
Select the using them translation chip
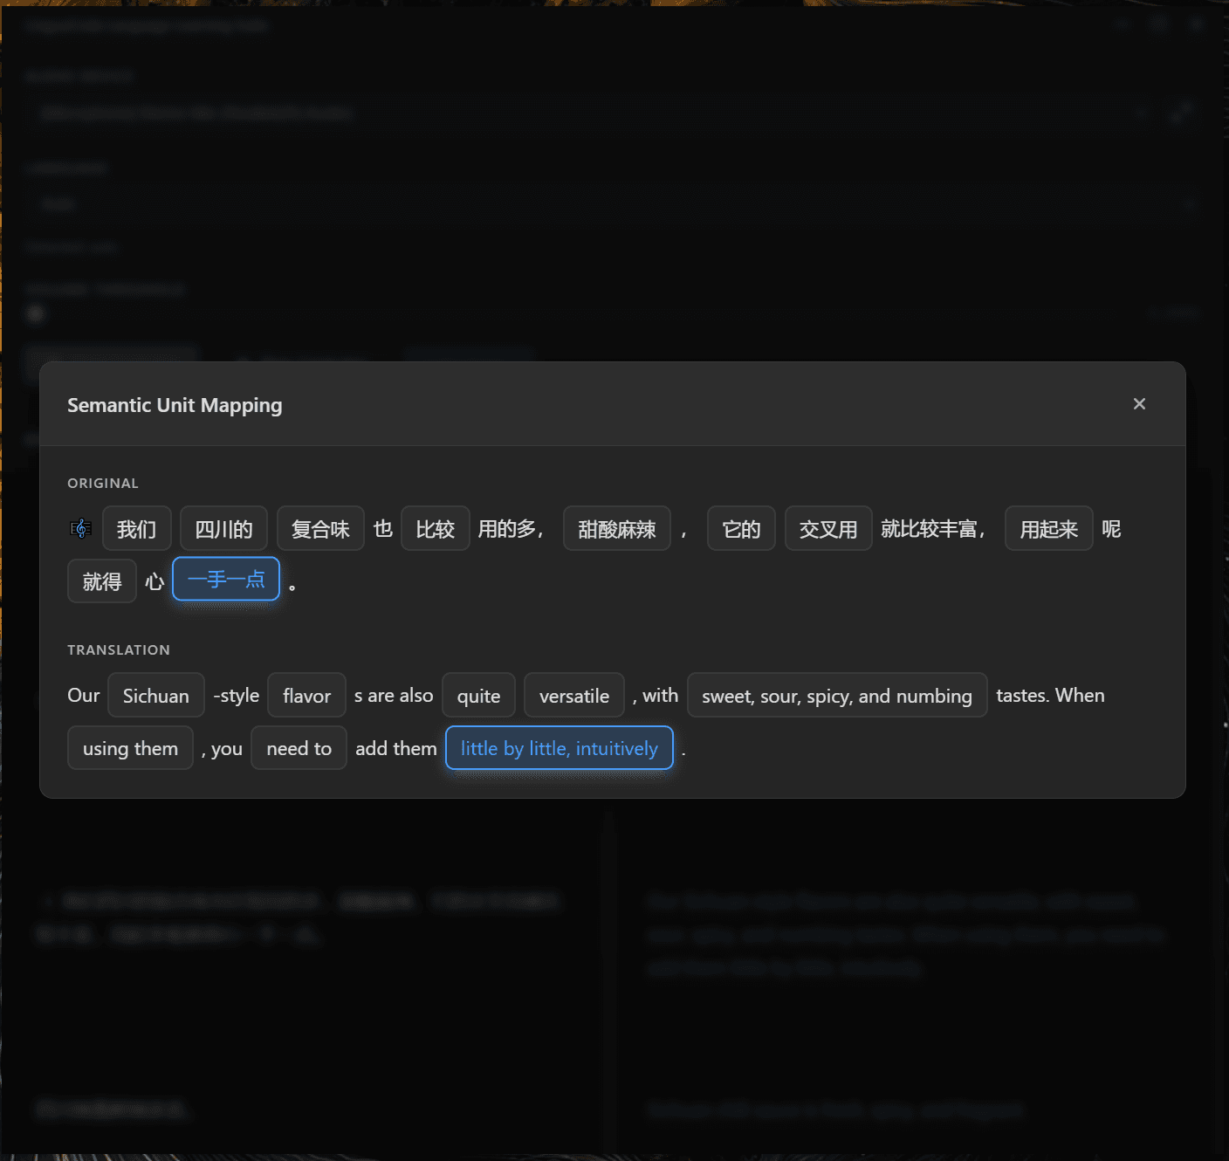coord(130,748)
